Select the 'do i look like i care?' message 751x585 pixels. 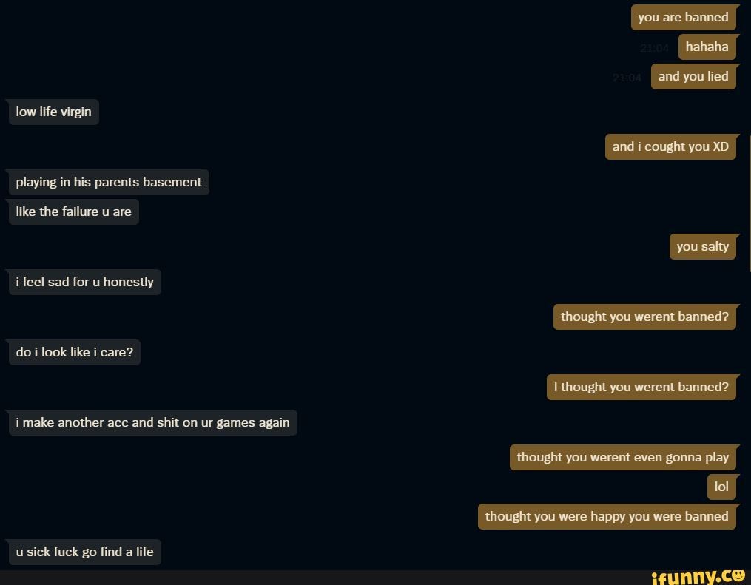[x=75, y=352]
